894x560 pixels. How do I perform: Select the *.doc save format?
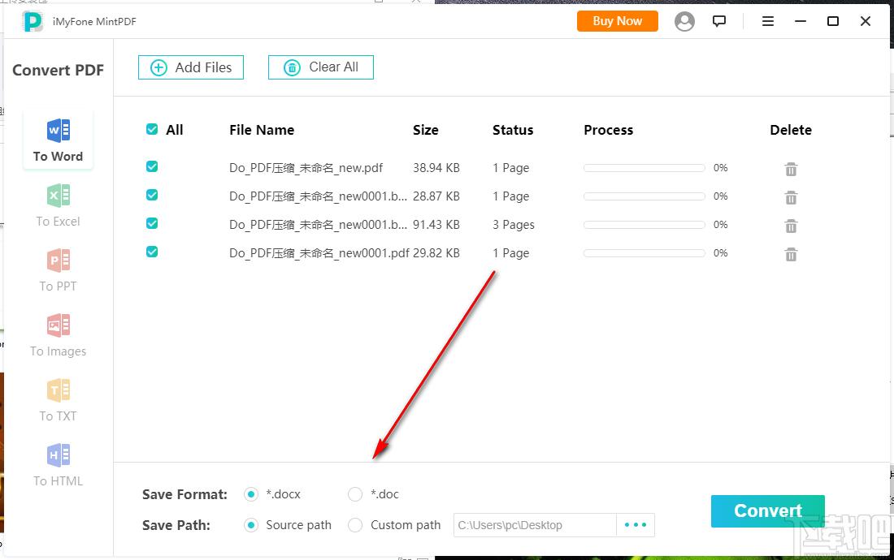(355, 494)
